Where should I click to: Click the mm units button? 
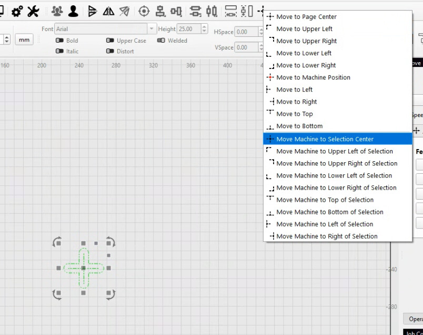click(x=24, y=40)
